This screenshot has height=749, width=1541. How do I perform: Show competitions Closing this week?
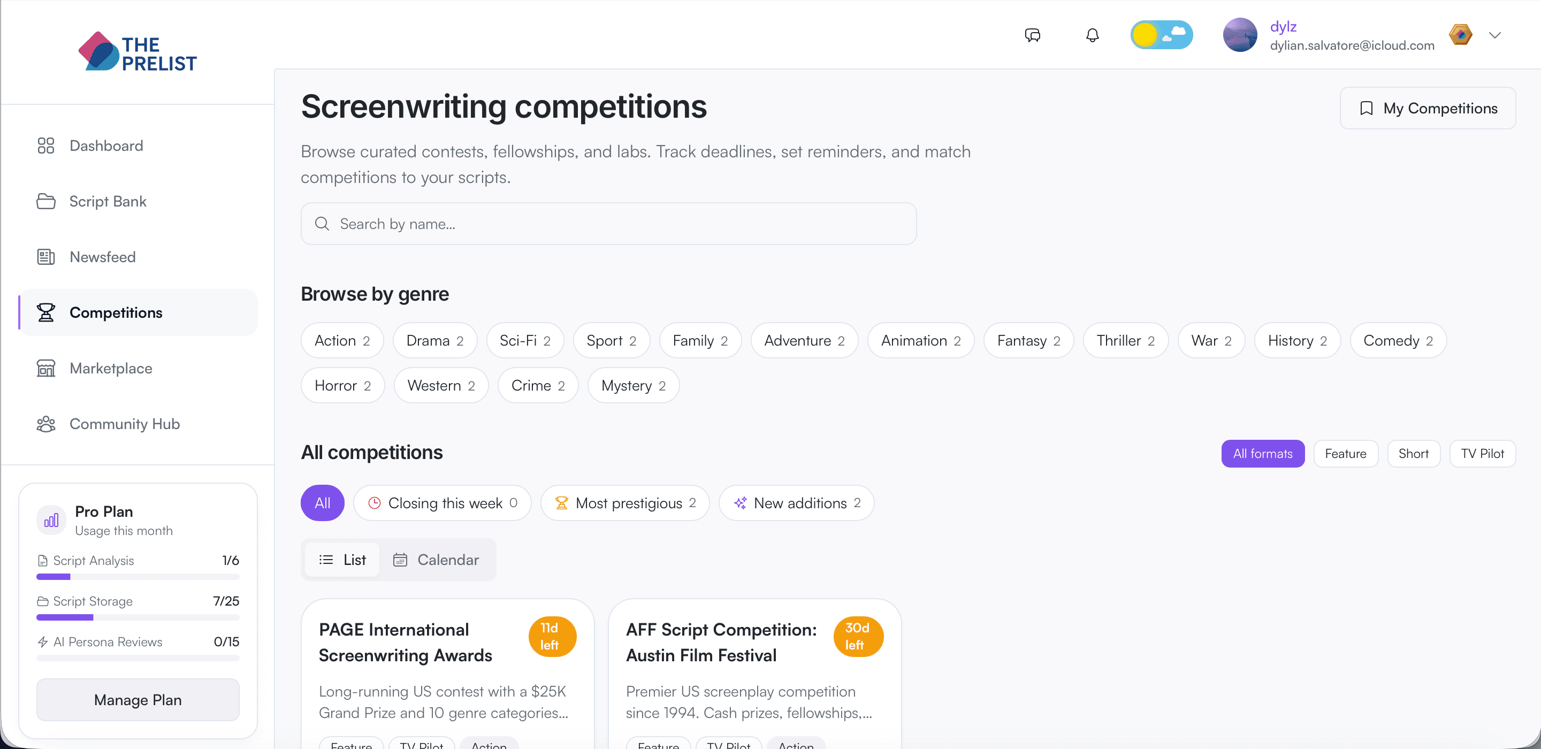tap(442, 502)
